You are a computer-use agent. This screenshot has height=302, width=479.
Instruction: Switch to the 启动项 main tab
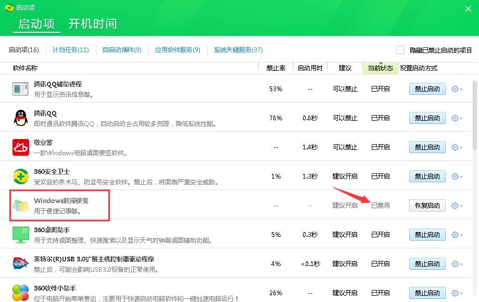[36, 24]
